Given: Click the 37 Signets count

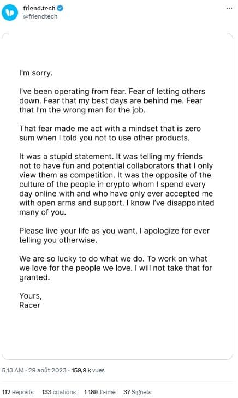Looking at the screenshot, I should (137, 392).
